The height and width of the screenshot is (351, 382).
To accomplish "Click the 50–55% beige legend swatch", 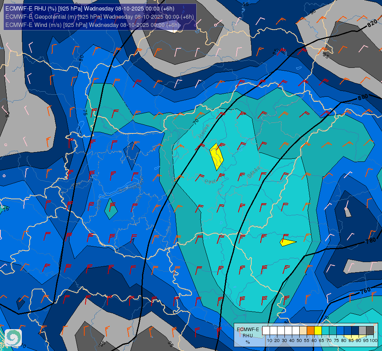I will (303, 331).
